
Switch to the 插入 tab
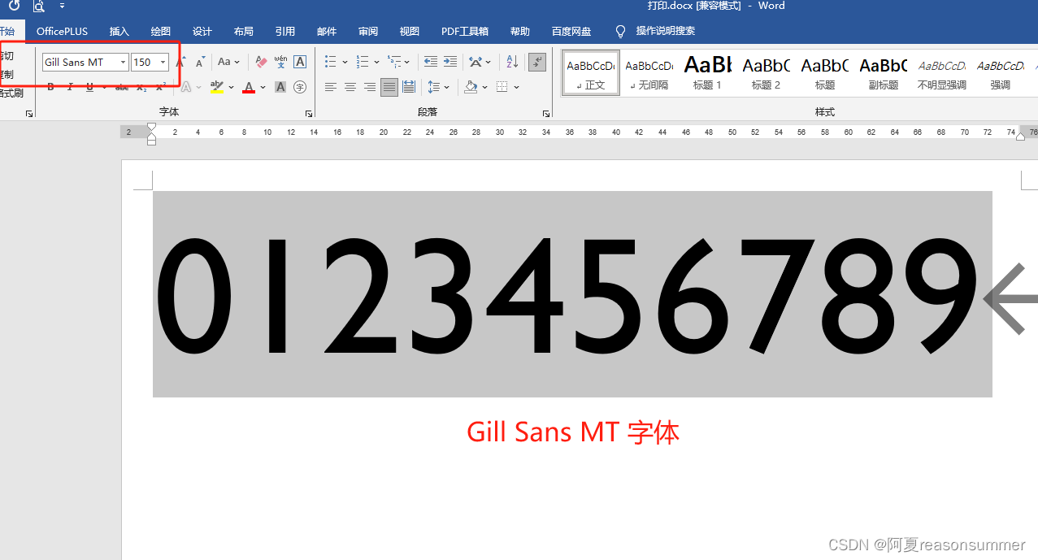[x=119, y=32]
